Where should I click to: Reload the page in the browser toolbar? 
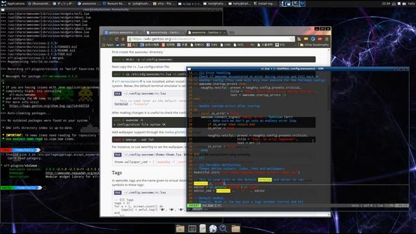(116, 39)
